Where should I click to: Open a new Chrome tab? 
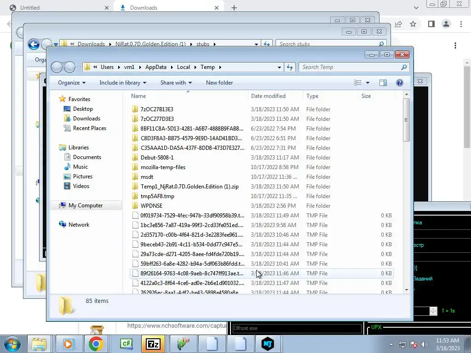click(x=234, y=8)
